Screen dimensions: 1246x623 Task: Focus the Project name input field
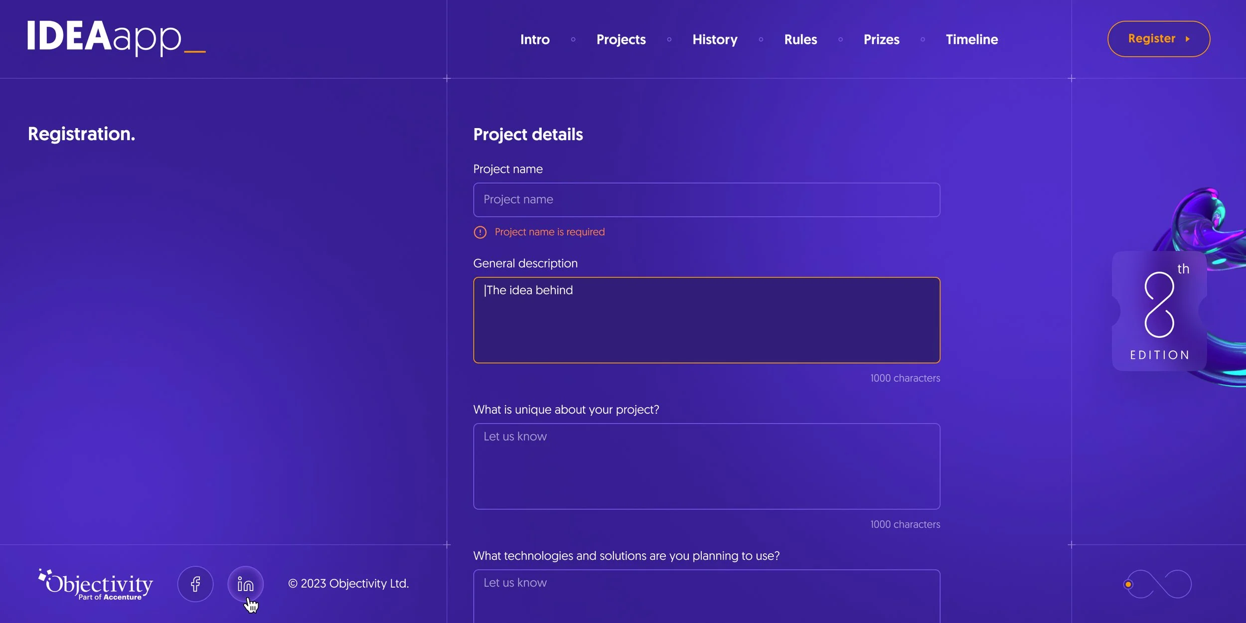point(706,200)
